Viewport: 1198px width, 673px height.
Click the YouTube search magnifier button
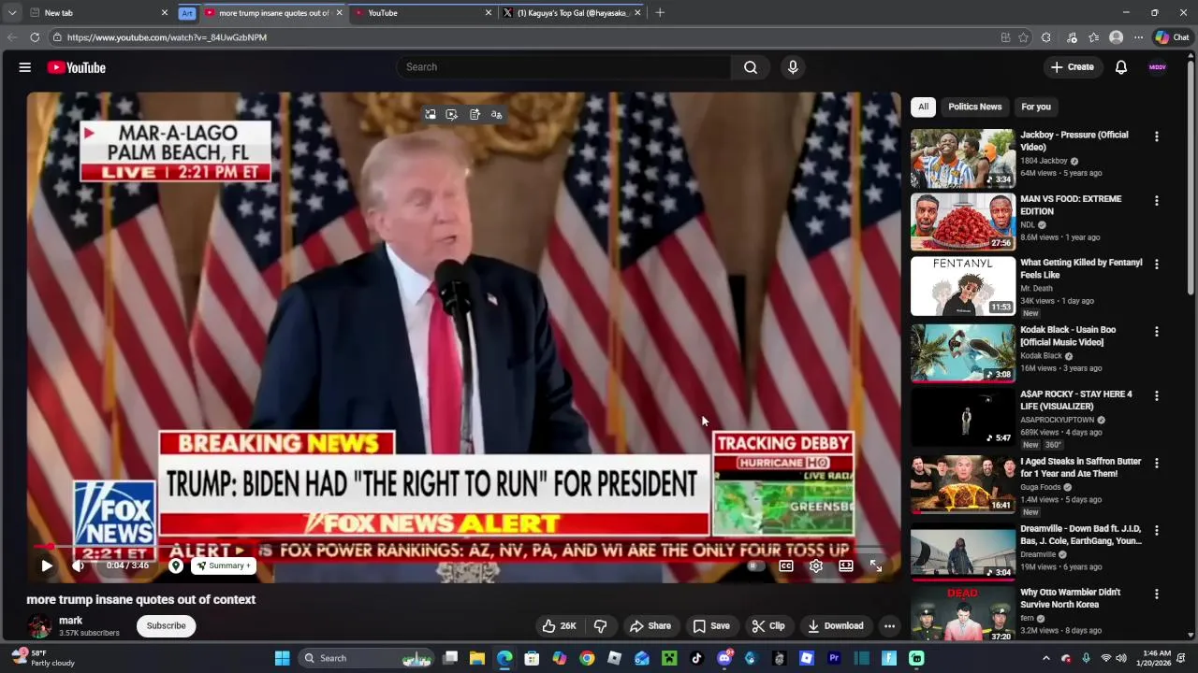click(x=751, y=67)
